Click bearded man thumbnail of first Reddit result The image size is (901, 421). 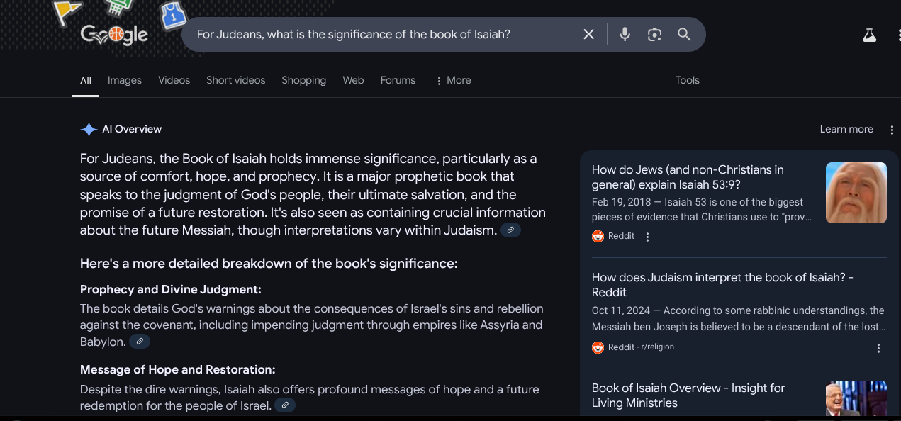(856, 193)
